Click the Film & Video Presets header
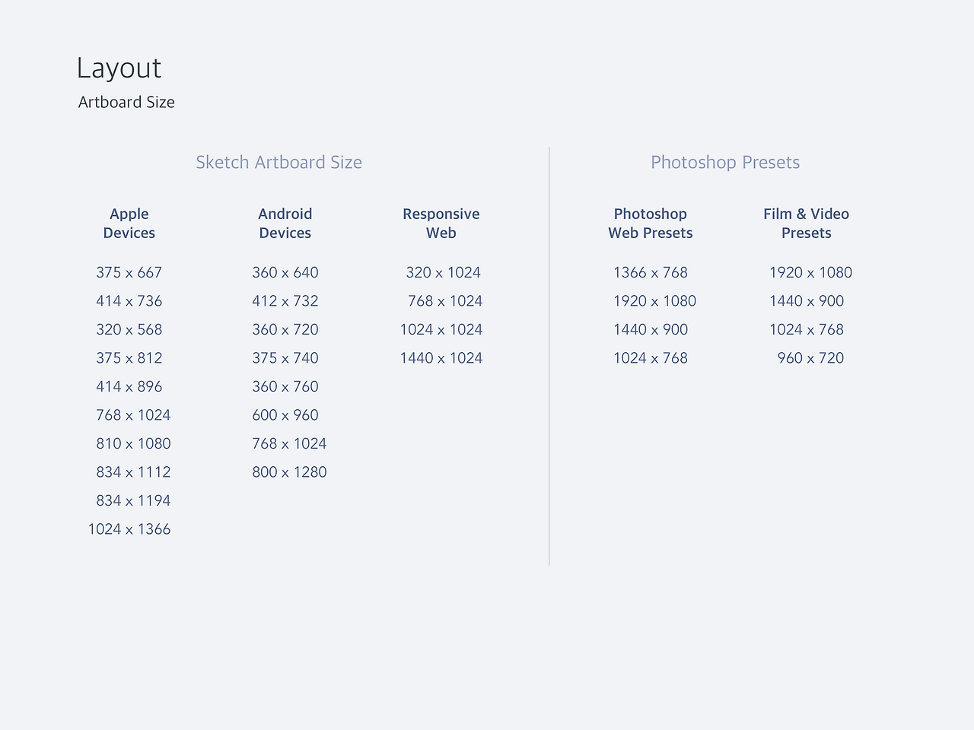The height and width of the screenshot is (730, 974). pyautogui.click(x=807, y=224)
